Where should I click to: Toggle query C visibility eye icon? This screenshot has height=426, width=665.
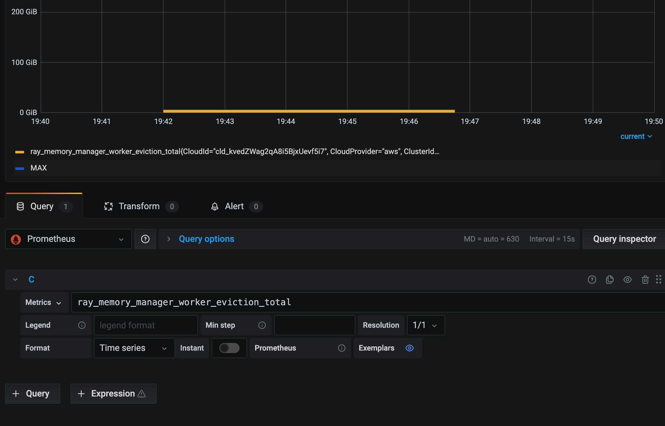click(627, 280)
